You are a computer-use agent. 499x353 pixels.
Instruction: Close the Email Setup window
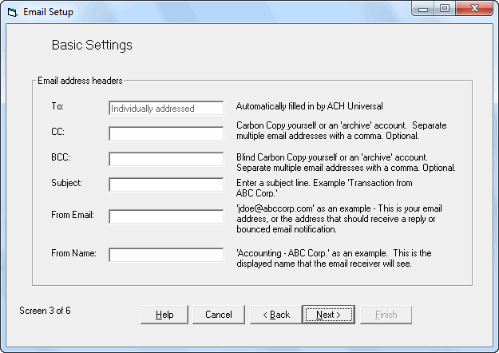474,9
